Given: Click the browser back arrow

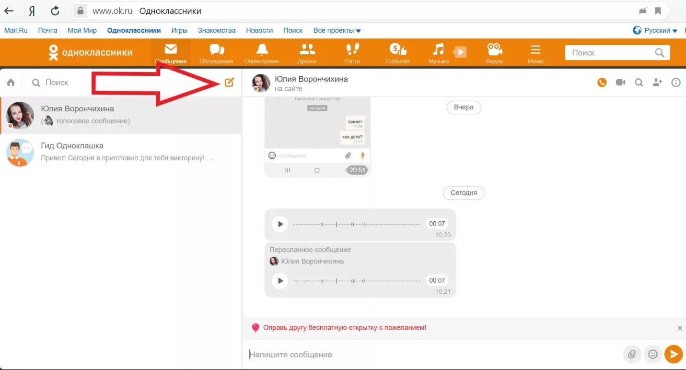Looking at the screenshot, I should pyautogui.click(x=9, y=11).
